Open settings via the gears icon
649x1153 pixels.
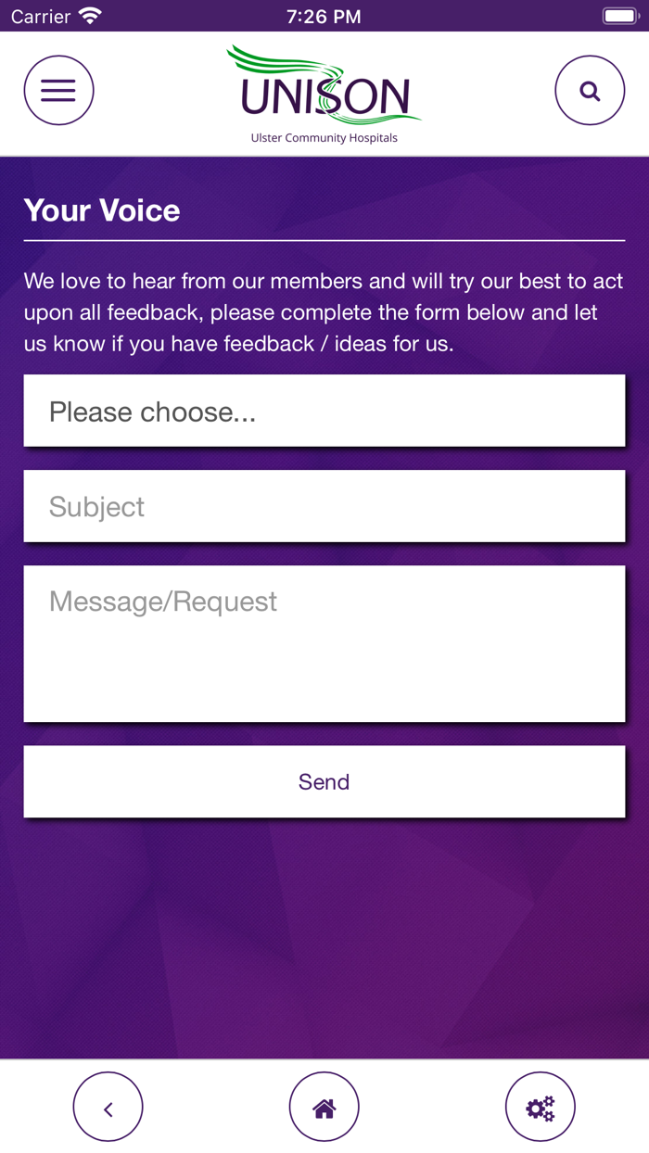click(x=540, y=1107)
